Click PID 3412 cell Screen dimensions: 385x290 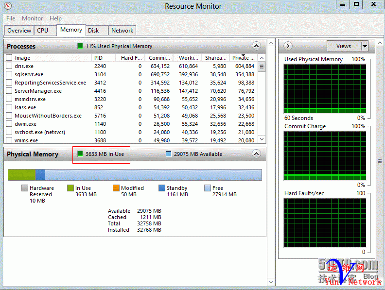pyautogui.click(x=100, y=83)
